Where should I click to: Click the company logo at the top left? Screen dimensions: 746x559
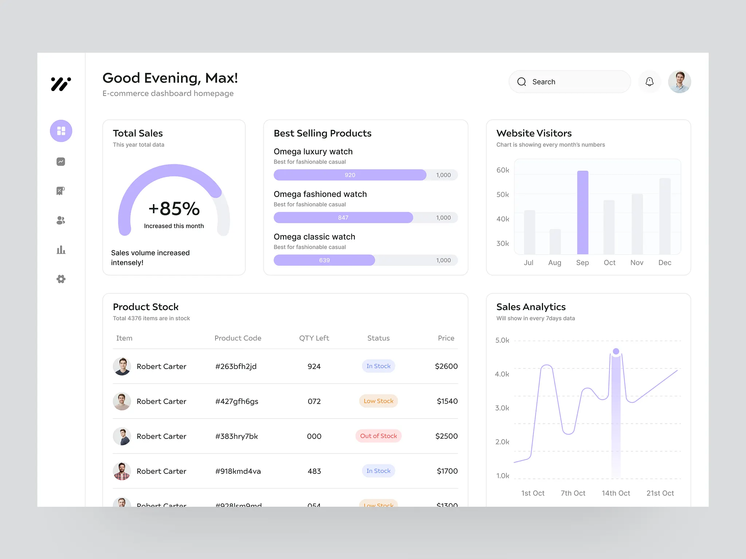(61, 85)
